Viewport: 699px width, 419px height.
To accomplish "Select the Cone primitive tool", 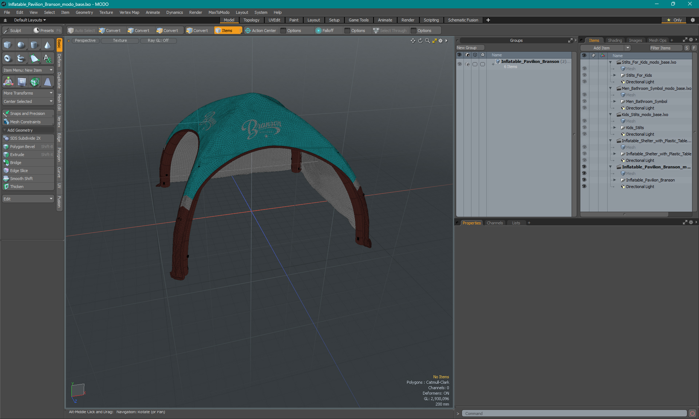I will pyautogui.click(x=47, y=45).
